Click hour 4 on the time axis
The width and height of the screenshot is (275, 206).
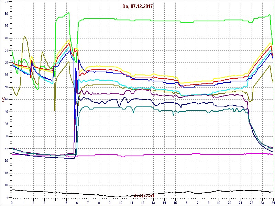point(55,203)
